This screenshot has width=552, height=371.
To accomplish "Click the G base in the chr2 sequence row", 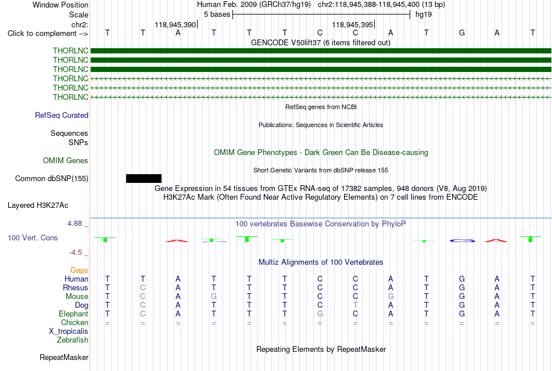I will tap(462, 33).
